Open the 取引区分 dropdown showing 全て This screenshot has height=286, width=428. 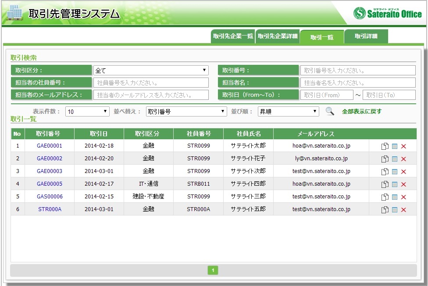tap(151, 71)
